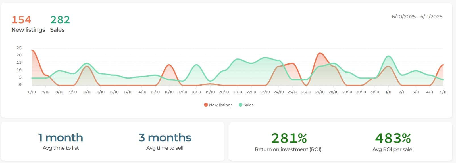Click the orange New listings legend dot
Image resolution: width=456 pixels, height=163 pixels.
click(x=206, y=105)
